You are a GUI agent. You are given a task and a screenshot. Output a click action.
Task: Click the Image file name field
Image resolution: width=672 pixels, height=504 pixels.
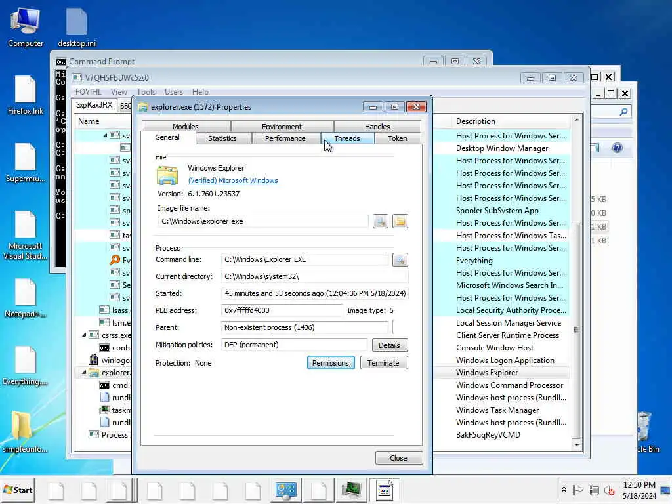(x=262, y=221)
